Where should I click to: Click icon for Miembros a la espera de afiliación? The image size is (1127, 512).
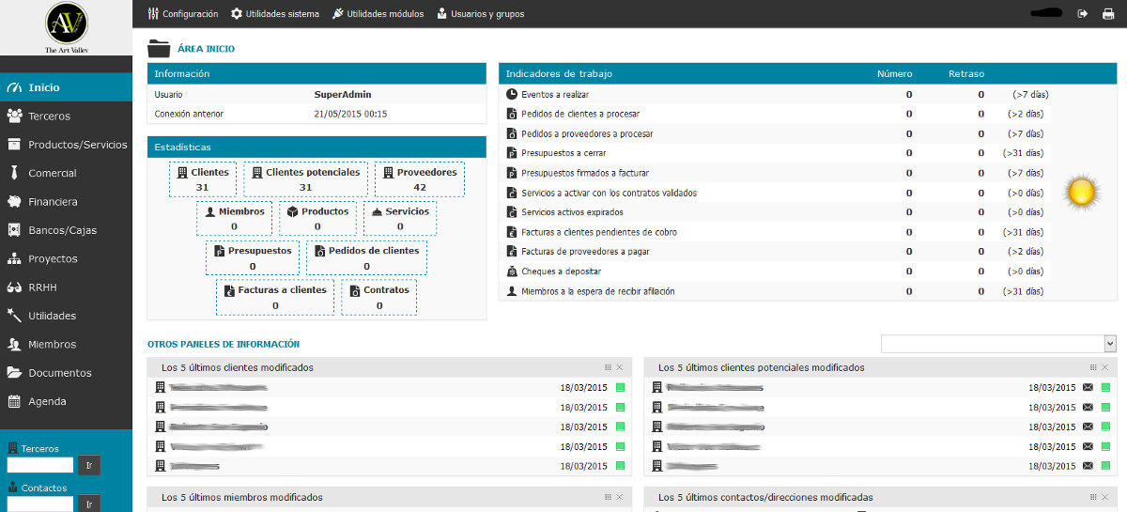point(512,291)
